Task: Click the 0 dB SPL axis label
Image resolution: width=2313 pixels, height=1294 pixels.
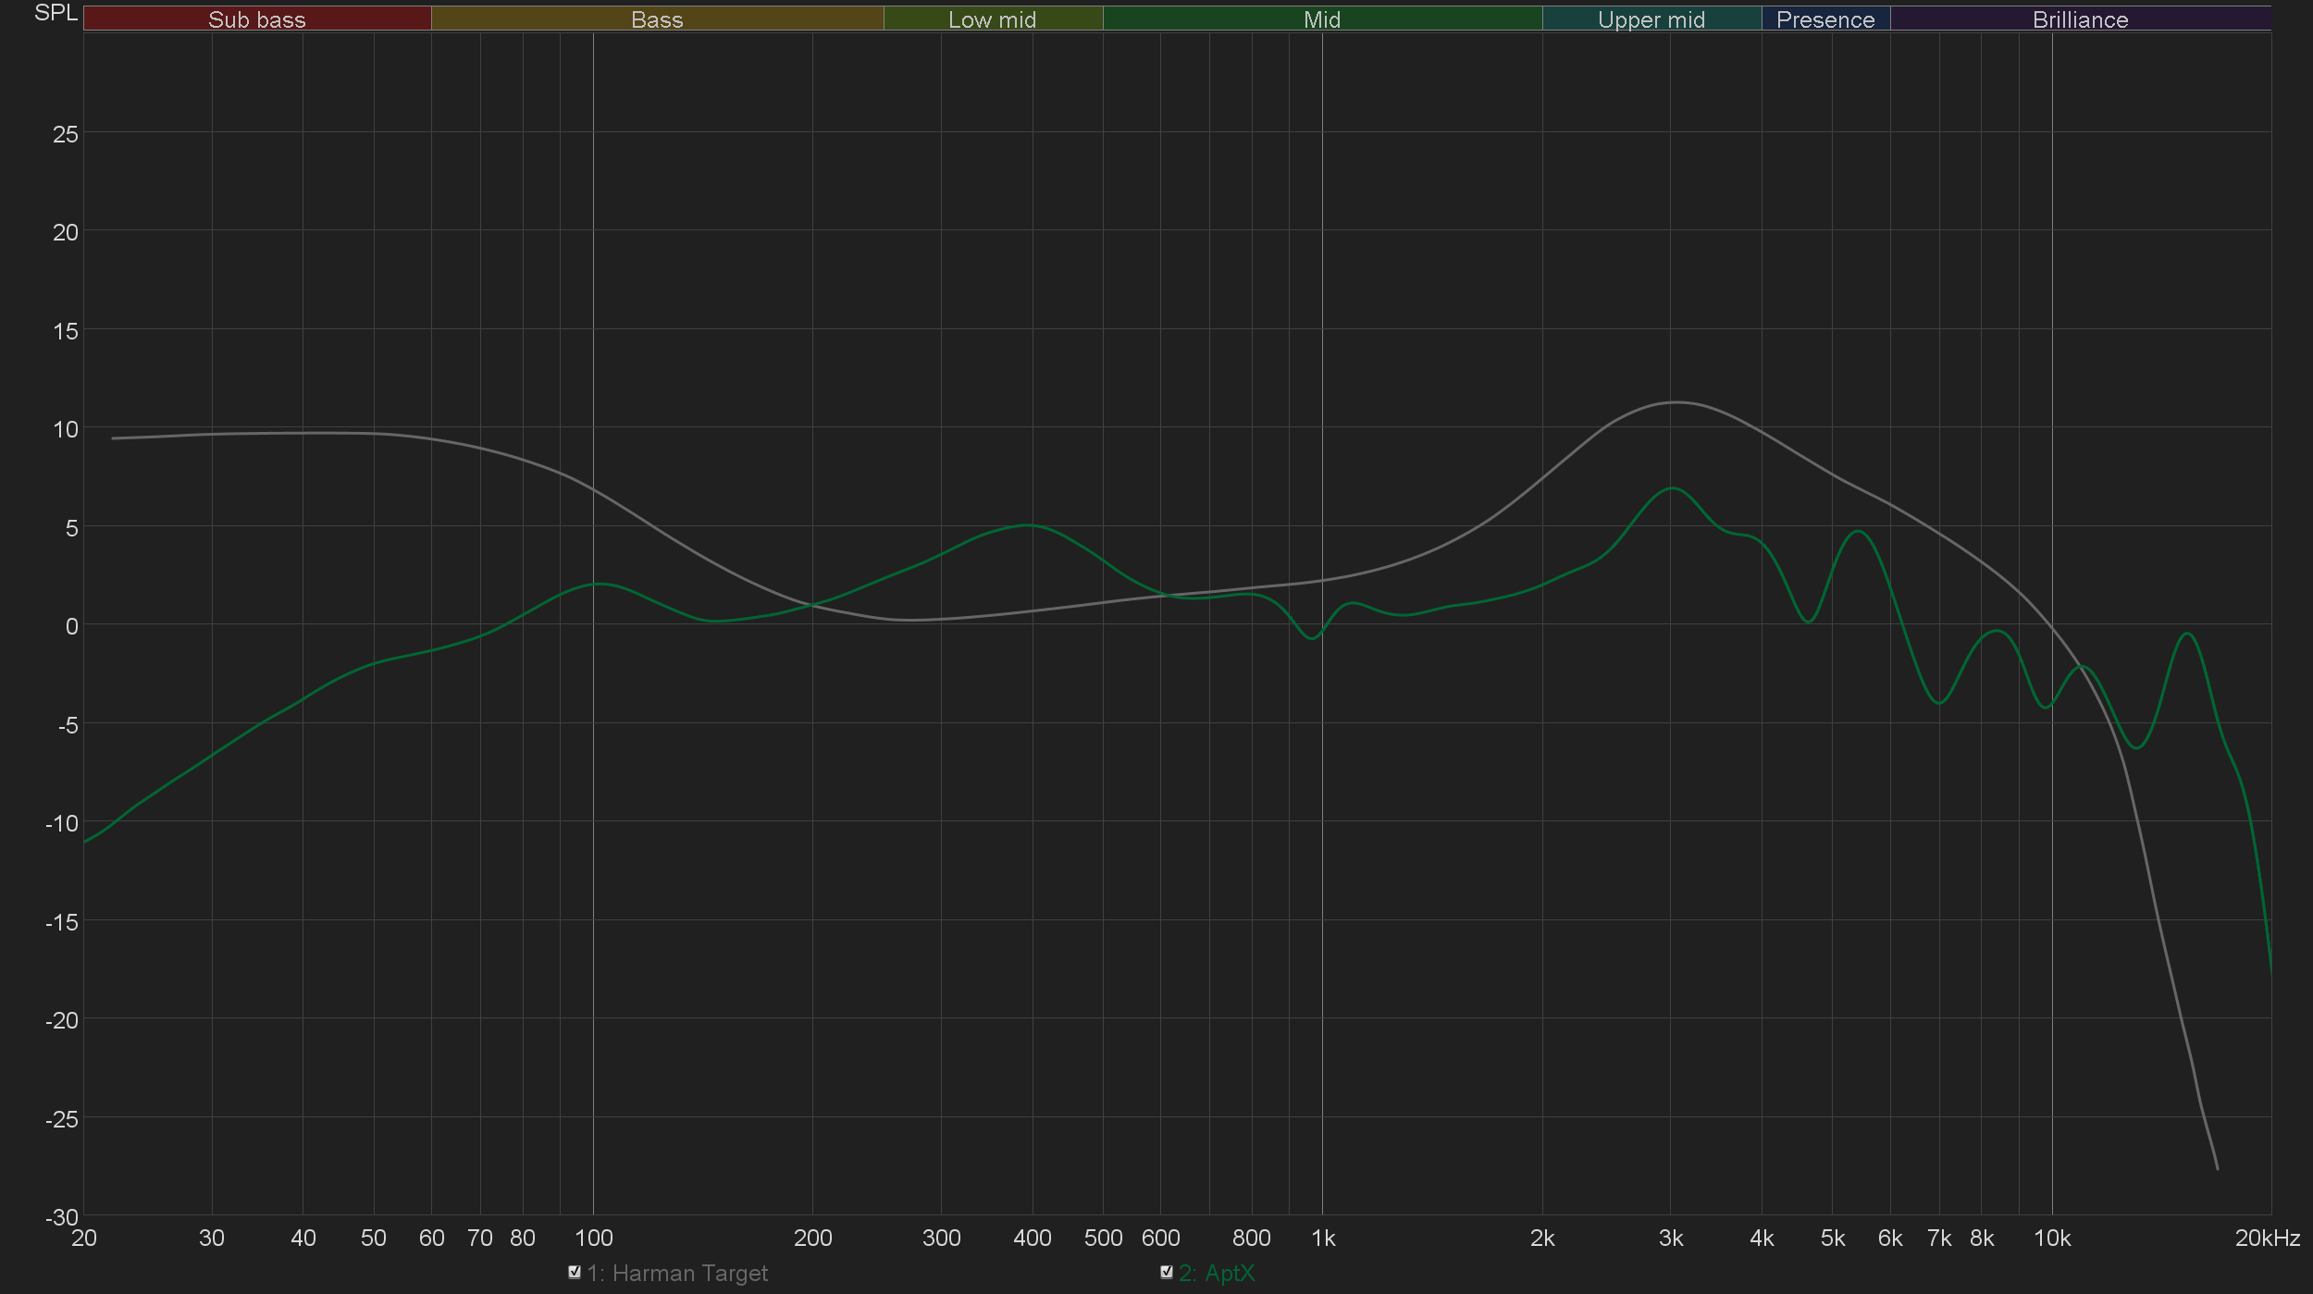Action: coord(71,626)
